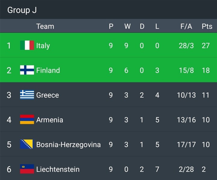217x180 pixels.
Task: Click the Bosnia-Herzegovina flag icon
Action: tap(27, 144)
